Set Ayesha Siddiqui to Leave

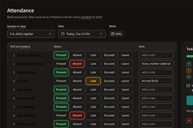point(125,55)
